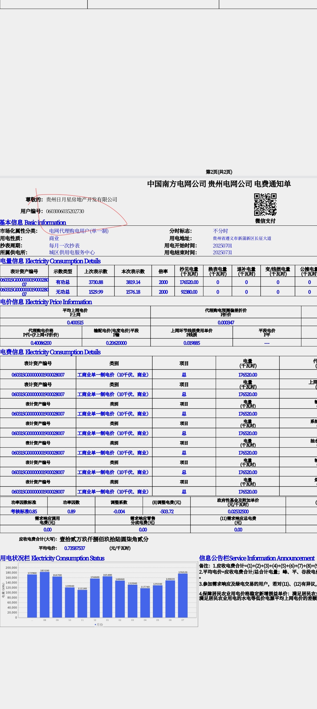317x709 pixels.
Task: Click the WeChat payment QR code
Action: (265, 205)
